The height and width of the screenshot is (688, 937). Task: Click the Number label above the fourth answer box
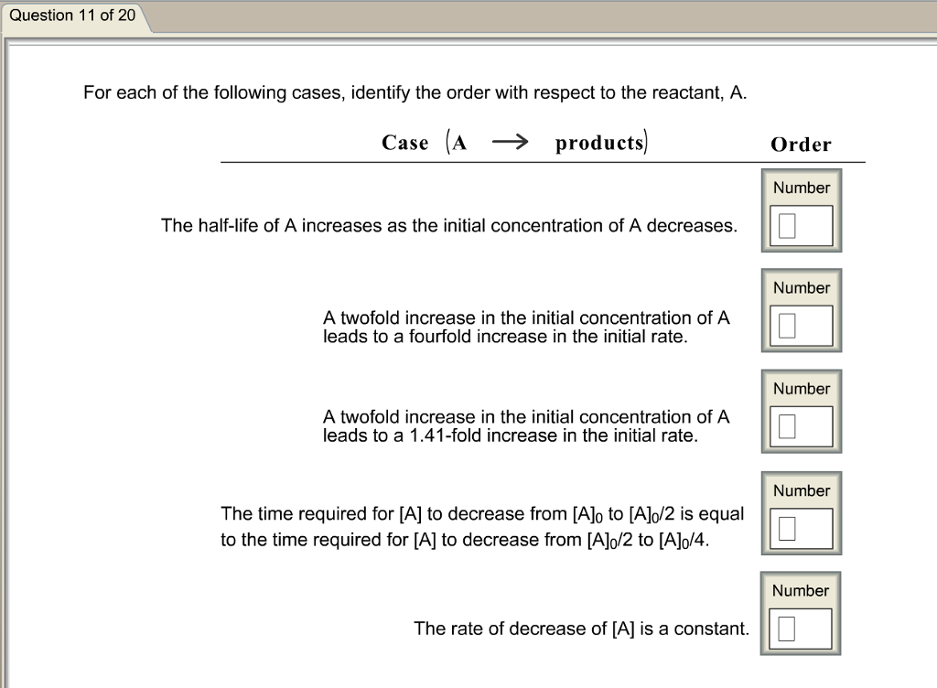point(801,490)
